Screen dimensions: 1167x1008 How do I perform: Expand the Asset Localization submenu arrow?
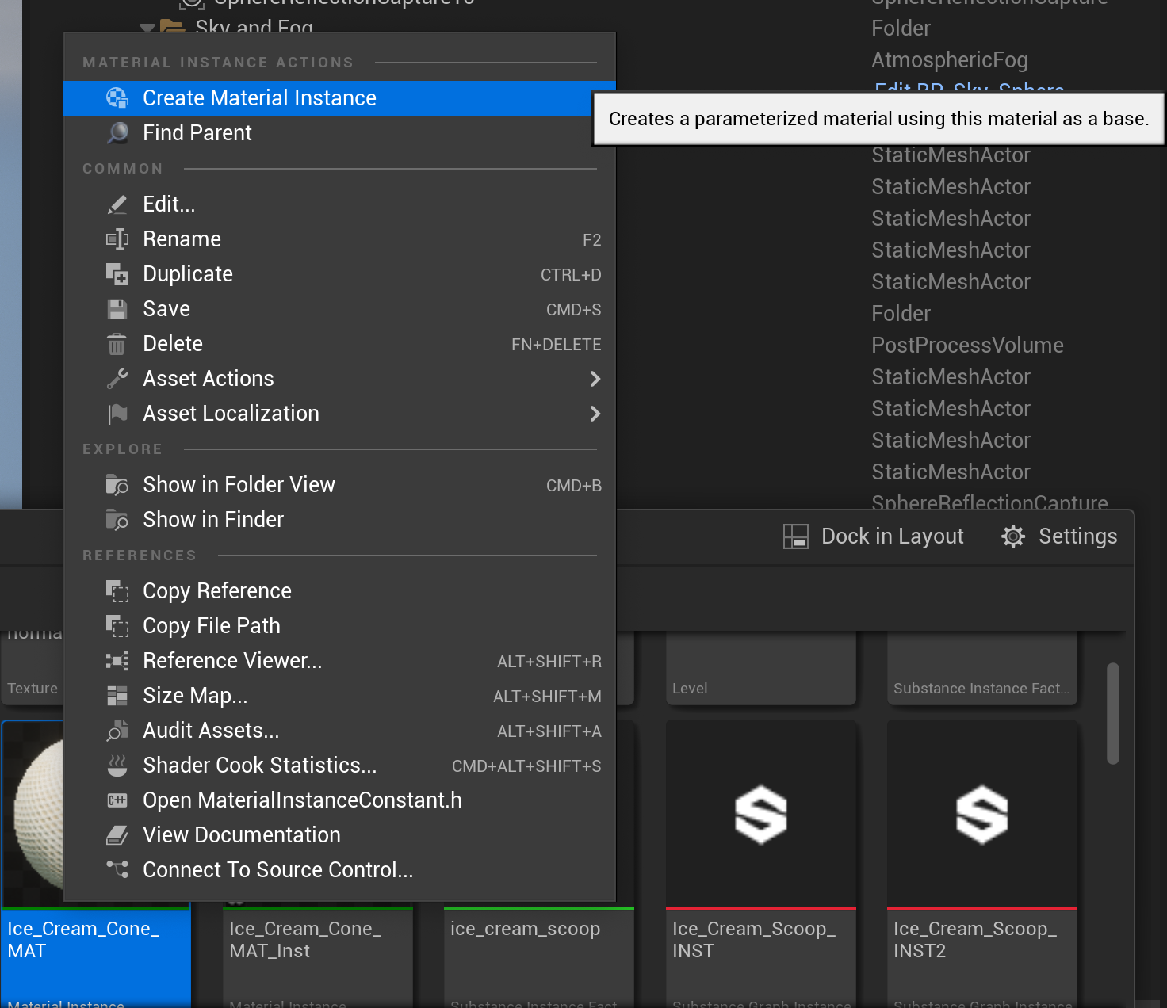point(595,414)
